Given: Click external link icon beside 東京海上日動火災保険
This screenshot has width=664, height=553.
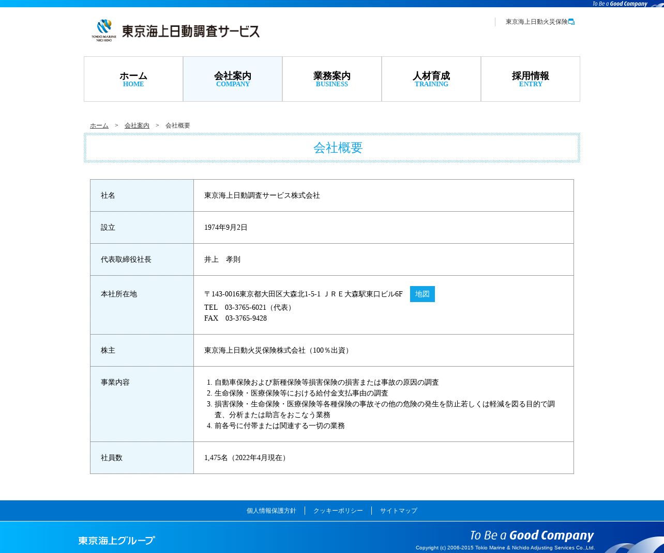Looking at the screenshot, I should (571, 22).
